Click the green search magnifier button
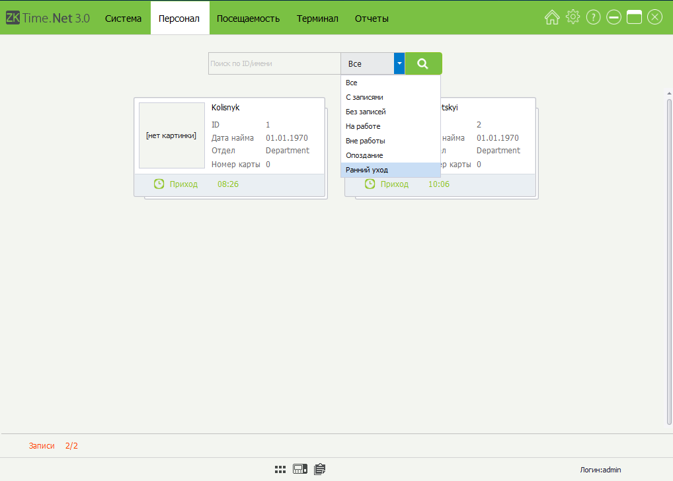Viewport: 673px width, 481px height. point(423,63)
